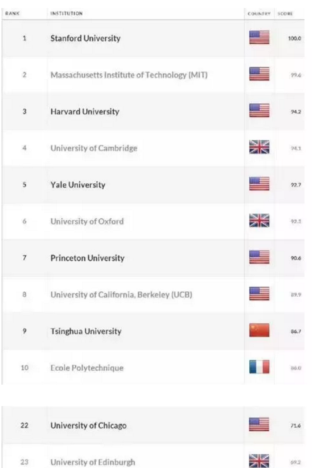Sort by the INSTITUTION column header
The height and width of the screenshot is (468, 312).
[x=67, y=13]
